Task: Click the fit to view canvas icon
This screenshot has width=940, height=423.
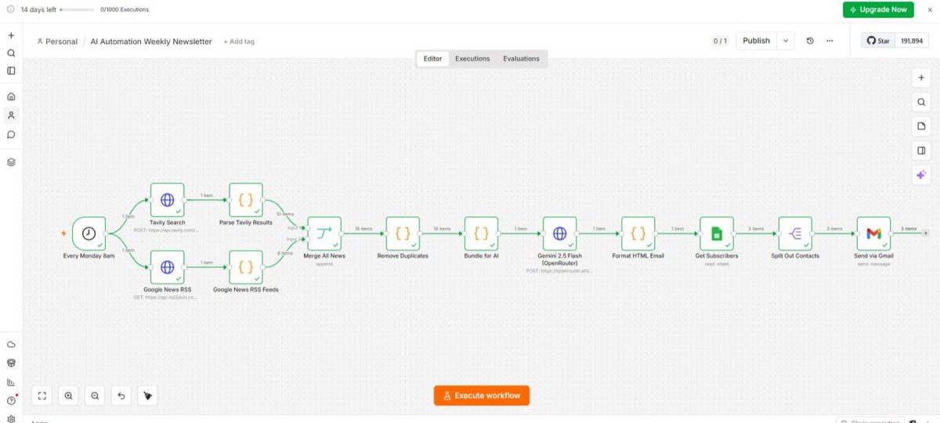Action: [43, 396]
